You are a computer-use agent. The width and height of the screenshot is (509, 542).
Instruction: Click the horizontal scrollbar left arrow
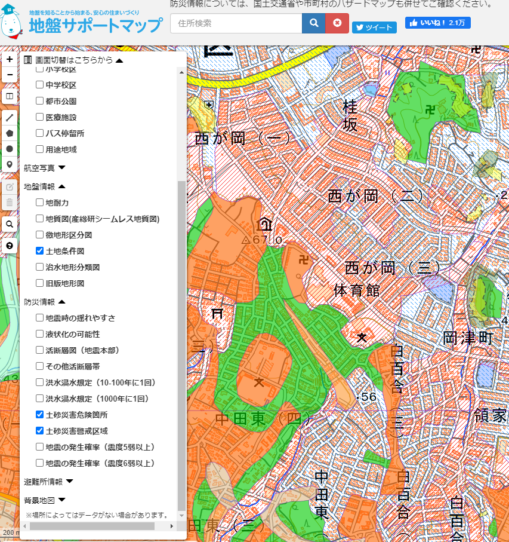pos(24,526)
